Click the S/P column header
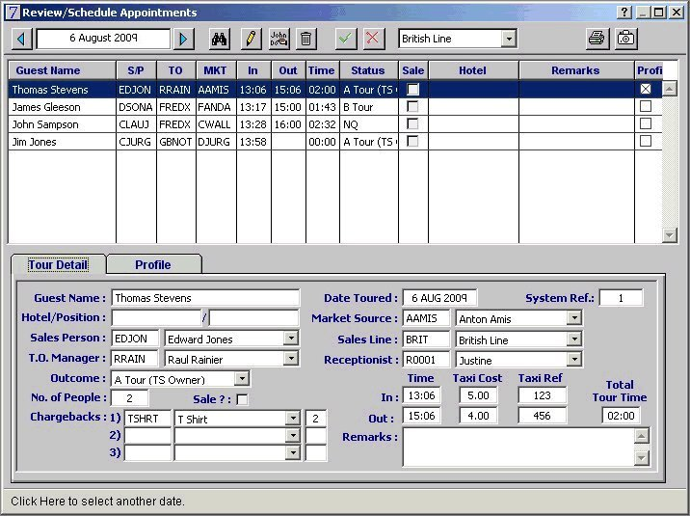The width and height of the screenshot is (690, 516). (136, 70)
